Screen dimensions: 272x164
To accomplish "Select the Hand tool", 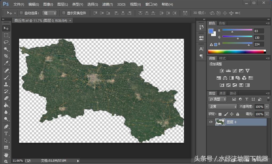I will [6, 155].
